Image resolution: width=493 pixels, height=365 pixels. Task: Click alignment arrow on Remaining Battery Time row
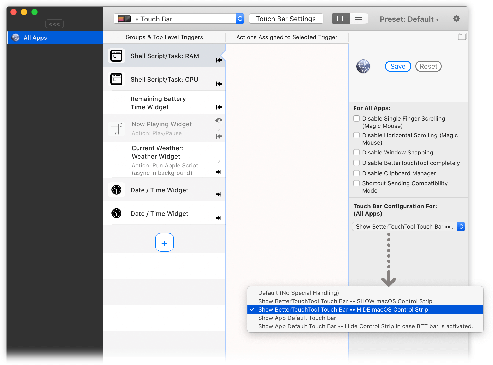[x=219, y=107]
